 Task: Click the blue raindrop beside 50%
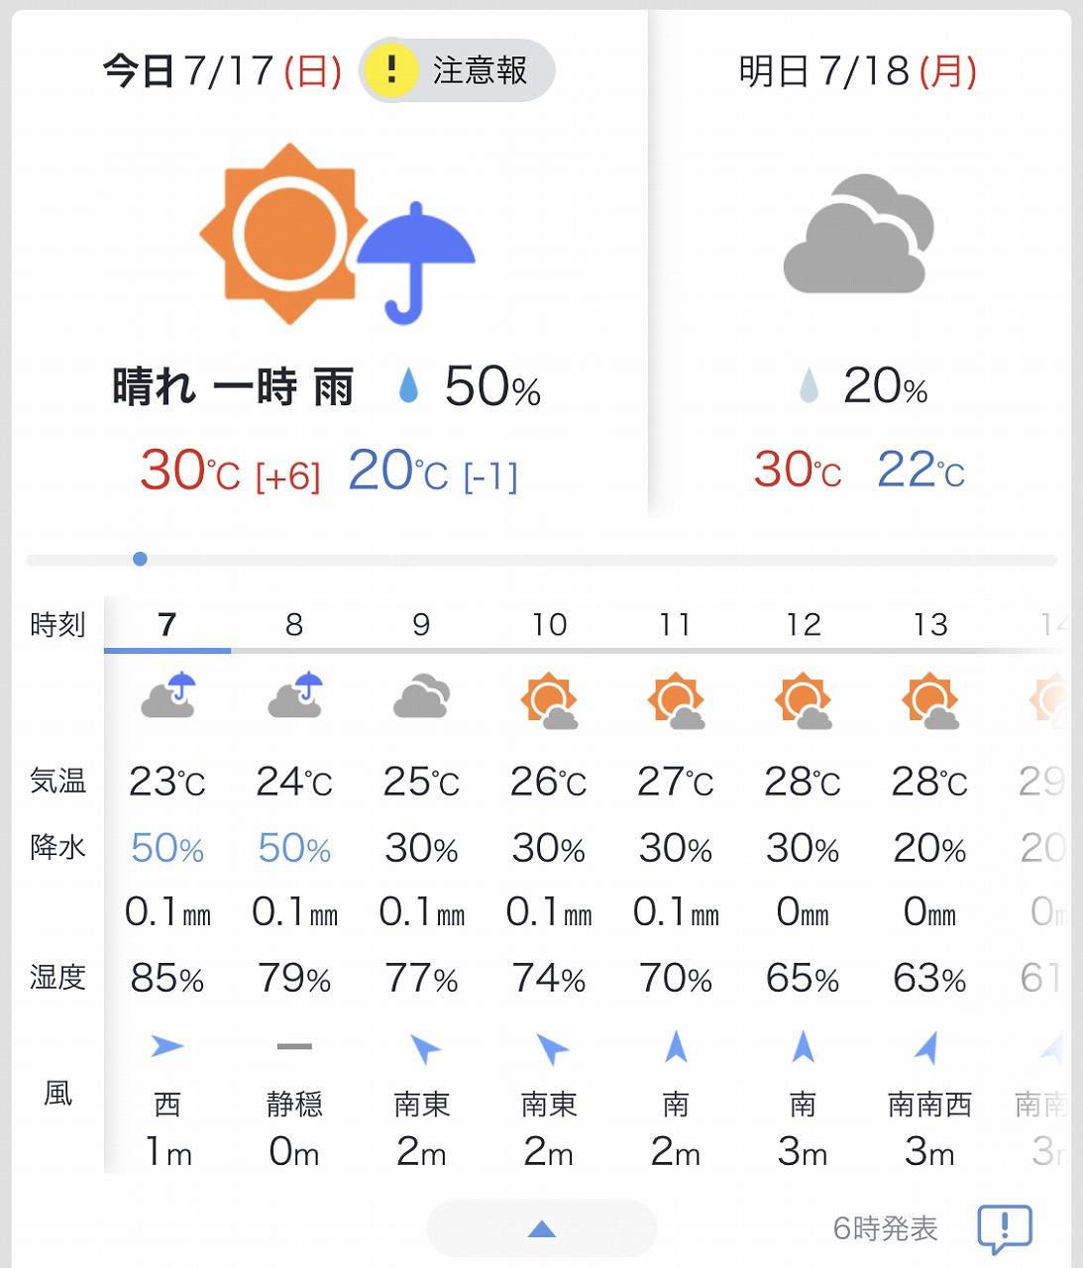[408, 385]
